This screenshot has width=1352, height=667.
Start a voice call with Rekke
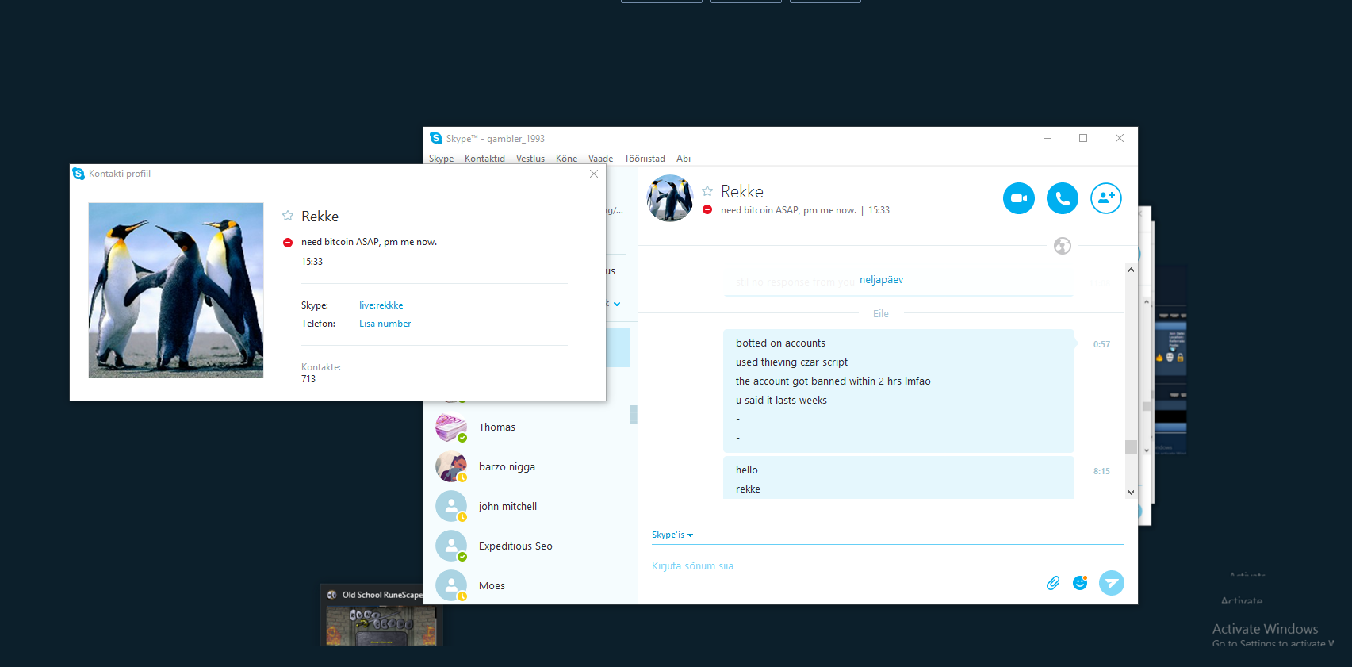point(1063,198)
